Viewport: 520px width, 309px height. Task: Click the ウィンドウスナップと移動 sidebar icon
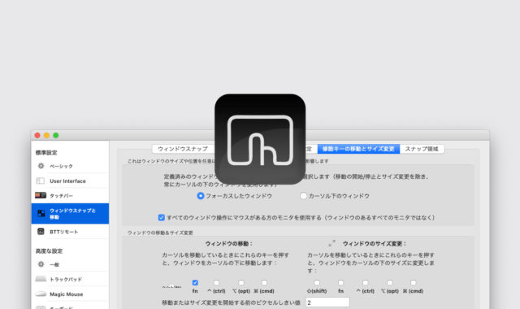[41, 213]
